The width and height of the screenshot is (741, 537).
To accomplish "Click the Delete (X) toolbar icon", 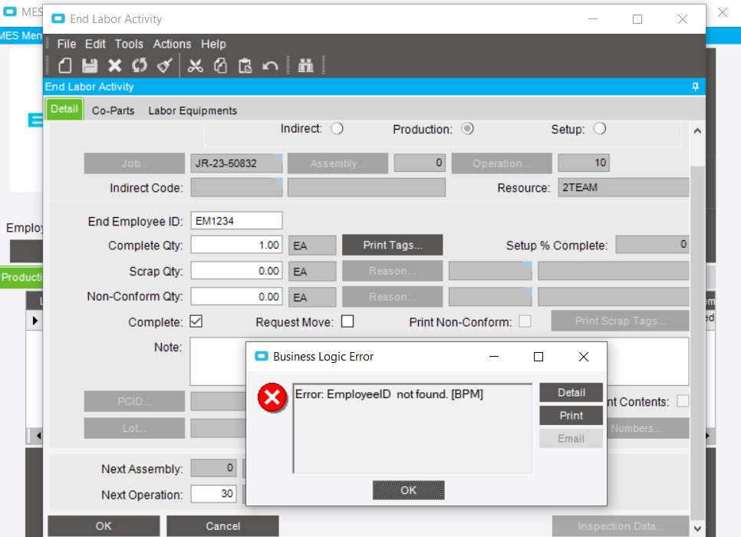I will pyautogui.click(x=114, y=65).
